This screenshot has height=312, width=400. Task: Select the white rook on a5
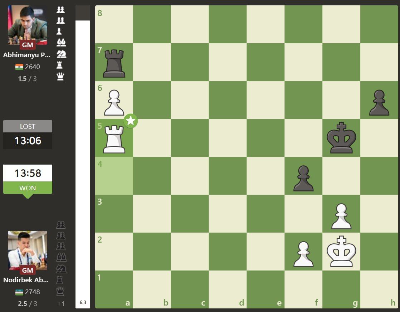(x=114, y=139)
